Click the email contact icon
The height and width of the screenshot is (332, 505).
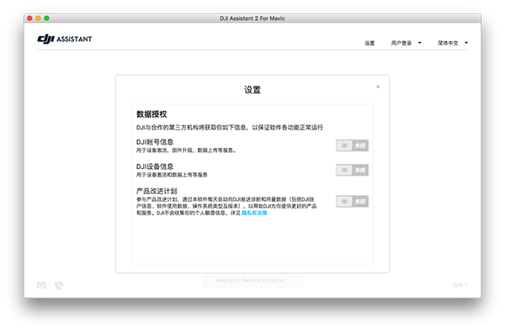click(x=41, y=286)
